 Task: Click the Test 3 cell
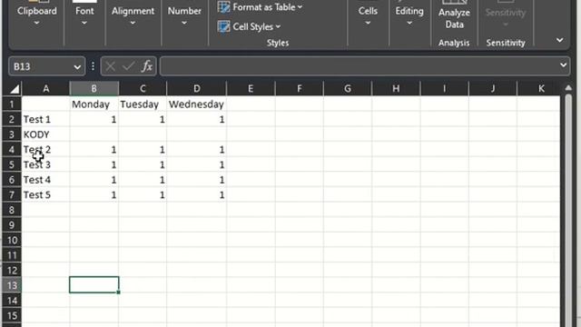(45, 164)
